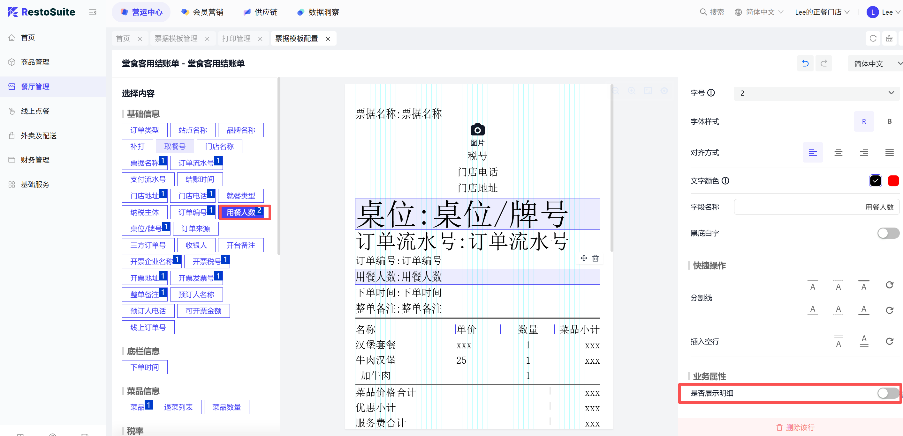Enable the 是否展示明细 switch

pos(888,393)
